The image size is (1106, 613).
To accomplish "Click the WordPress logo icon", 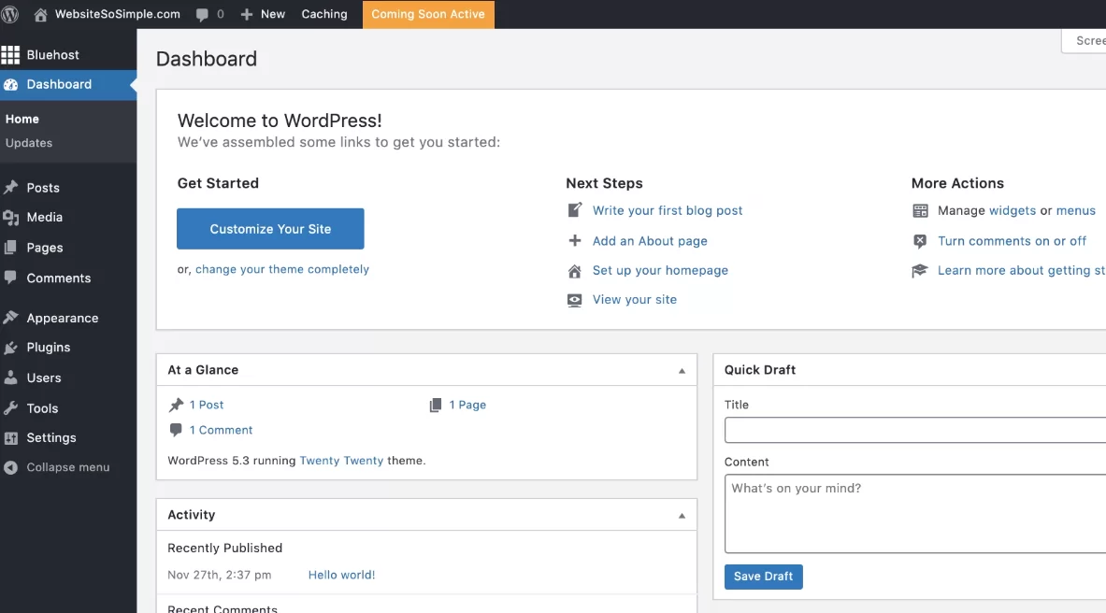I will point(10,14).
